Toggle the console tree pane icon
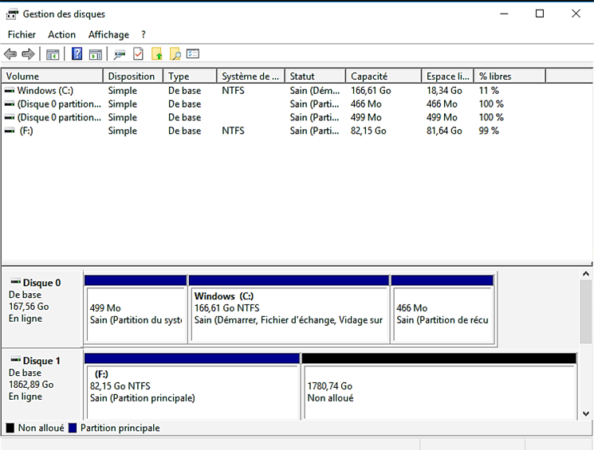The width and height of the screenshot is (594, 450). pos(53,54)
